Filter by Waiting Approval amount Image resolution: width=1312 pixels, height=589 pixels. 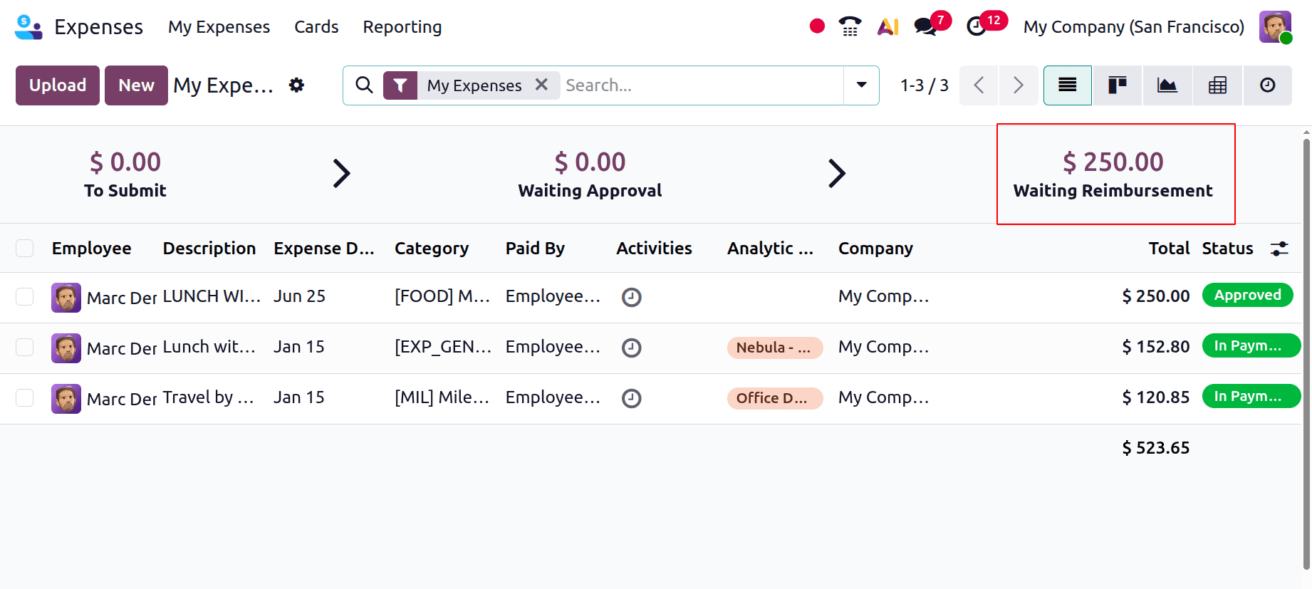[590, 174]
